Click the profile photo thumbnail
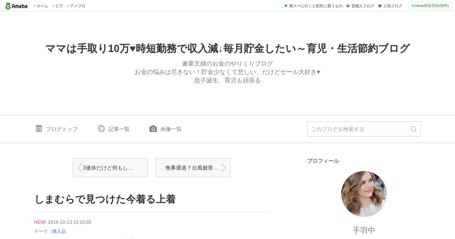 (364, 194)
